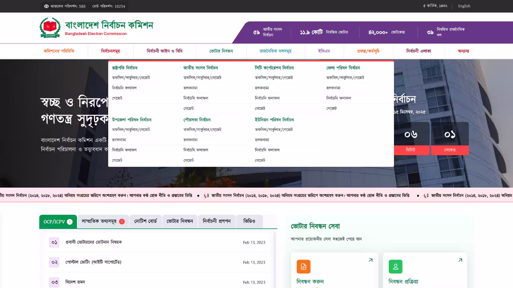Open তফসিল/সার্কুলার/গেজেট under জাতীয় সংসদ নির্বাচন
513x288 pixels.
tap(202, 78)
